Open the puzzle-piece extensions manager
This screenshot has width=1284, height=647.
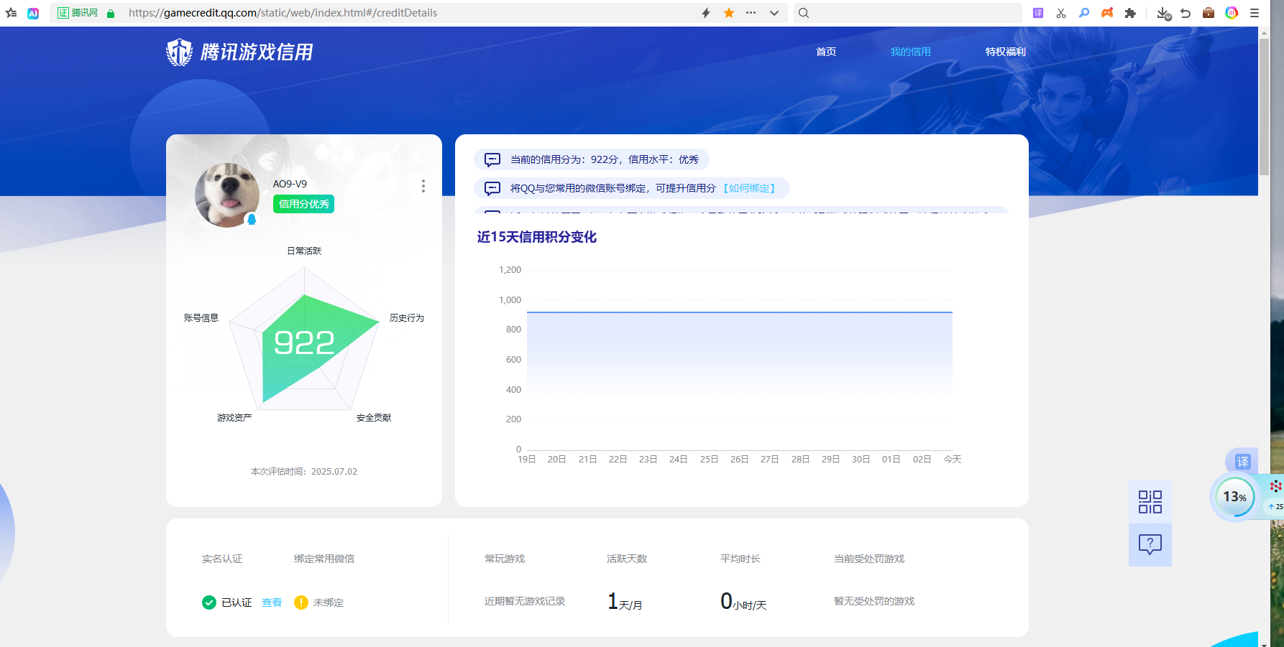point(1130,13)
